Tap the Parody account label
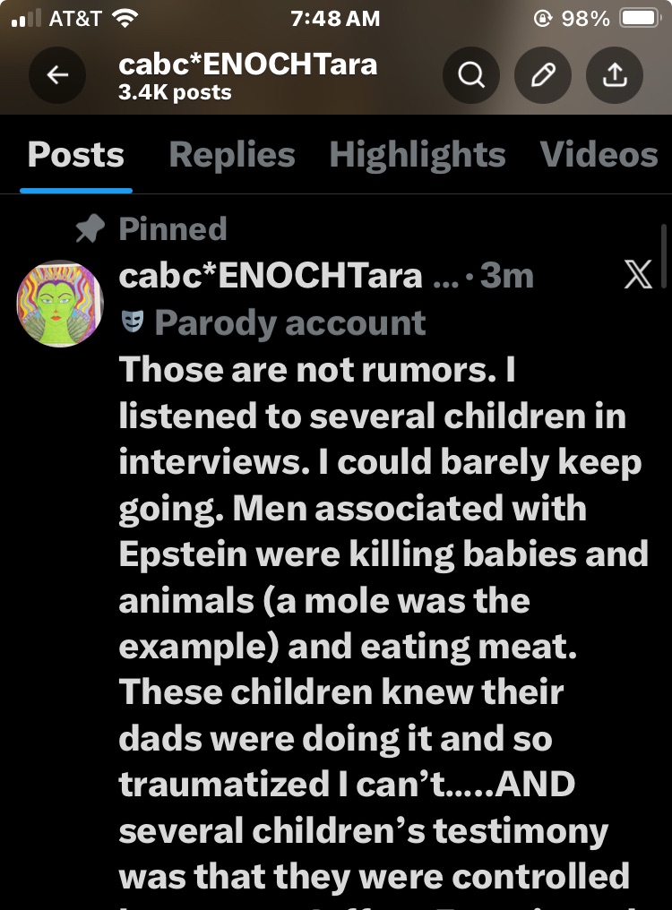 pos(289,322)
